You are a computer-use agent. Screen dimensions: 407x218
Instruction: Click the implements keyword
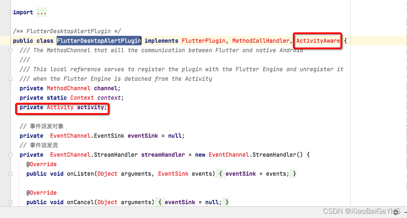coord(161,41)
